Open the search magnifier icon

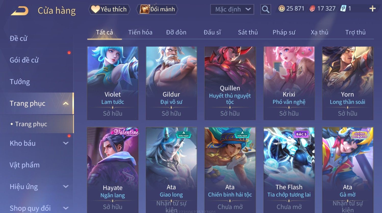click(x=266, y=9)
